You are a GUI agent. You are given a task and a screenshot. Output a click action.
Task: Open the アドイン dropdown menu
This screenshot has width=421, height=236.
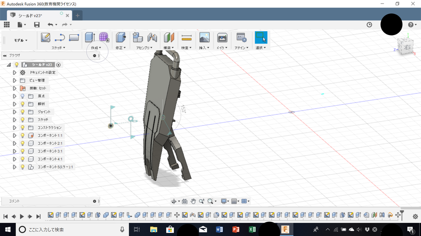tap(241, 48)
